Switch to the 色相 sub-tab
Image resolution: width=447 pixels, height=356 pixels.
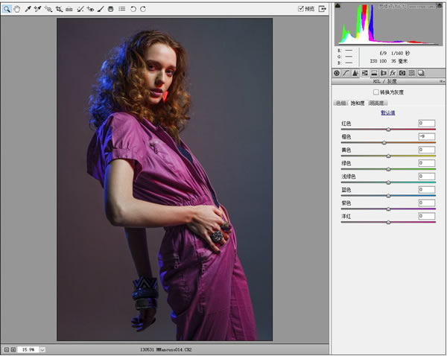(x=340, y=104)
